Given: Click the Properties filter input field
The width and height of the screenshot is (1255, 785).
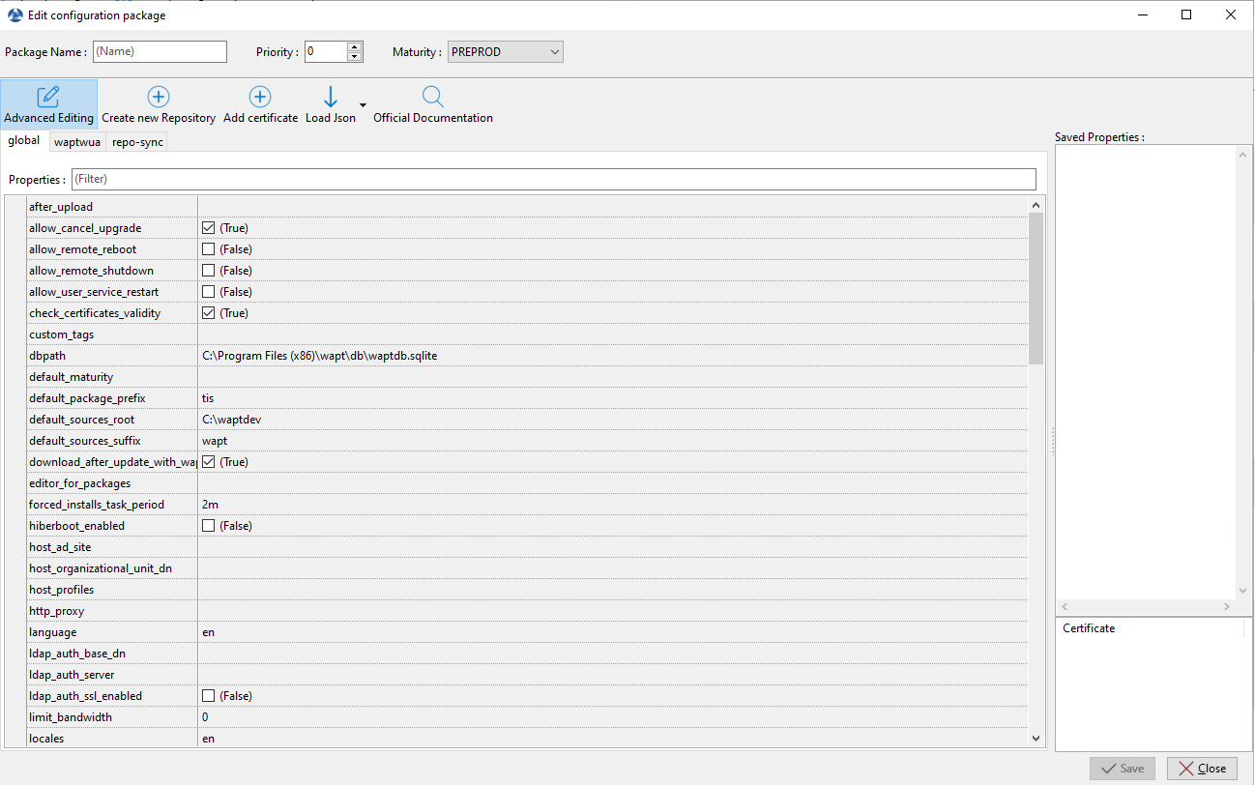Looking at the screenshot, I should 553,179.
